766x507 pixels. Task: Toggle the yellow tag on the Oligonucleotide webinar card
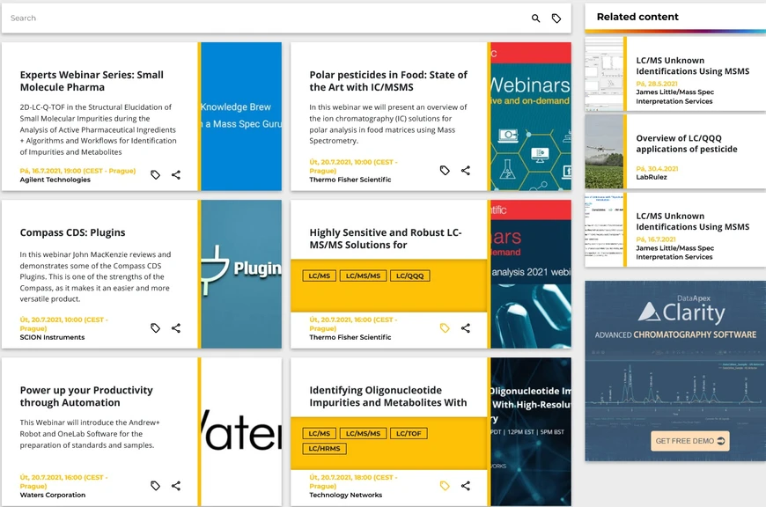(445, 485)
